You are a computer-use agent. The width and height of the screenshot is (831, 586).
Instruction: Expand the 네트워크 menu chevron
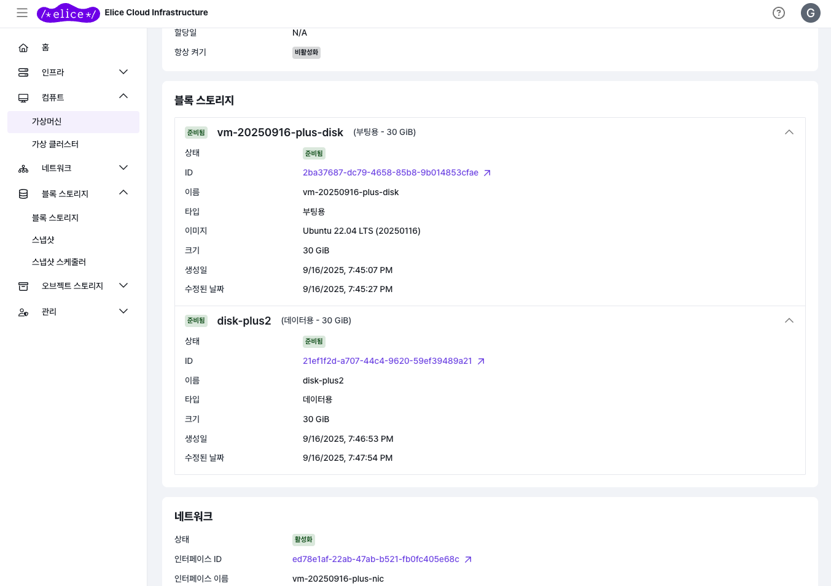coord(123,168)
